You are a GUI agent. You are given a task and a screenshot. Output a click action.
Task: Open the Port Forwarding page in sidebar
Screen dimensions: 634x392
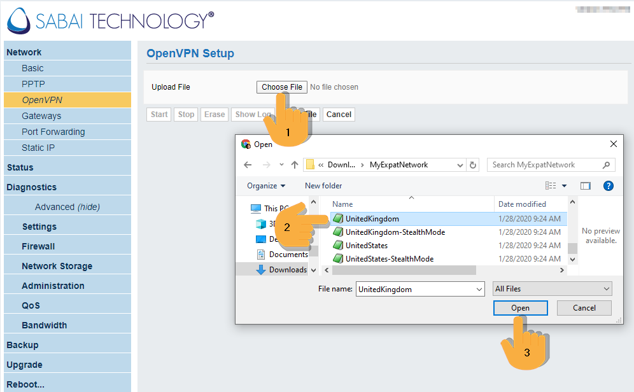53,132
